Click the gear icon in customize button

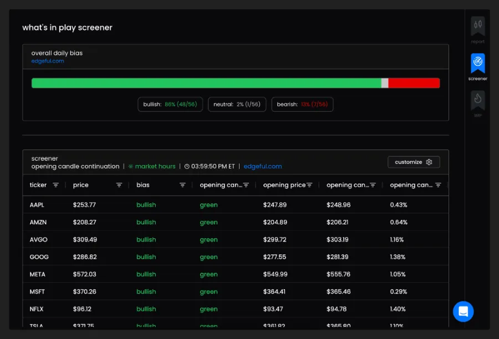(x=429, y=162)
